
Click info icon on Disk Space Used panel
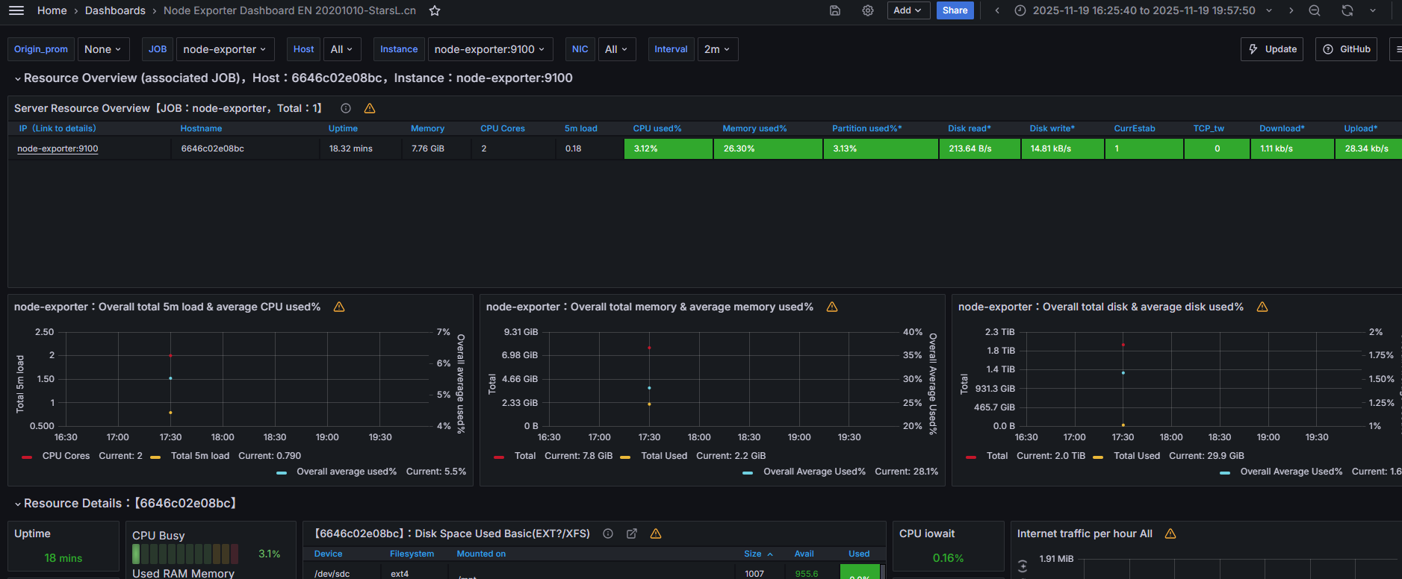(608, 533)
